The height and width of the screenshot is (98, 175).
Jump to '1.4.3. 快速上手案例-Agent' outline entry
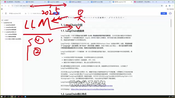[13, 39]
